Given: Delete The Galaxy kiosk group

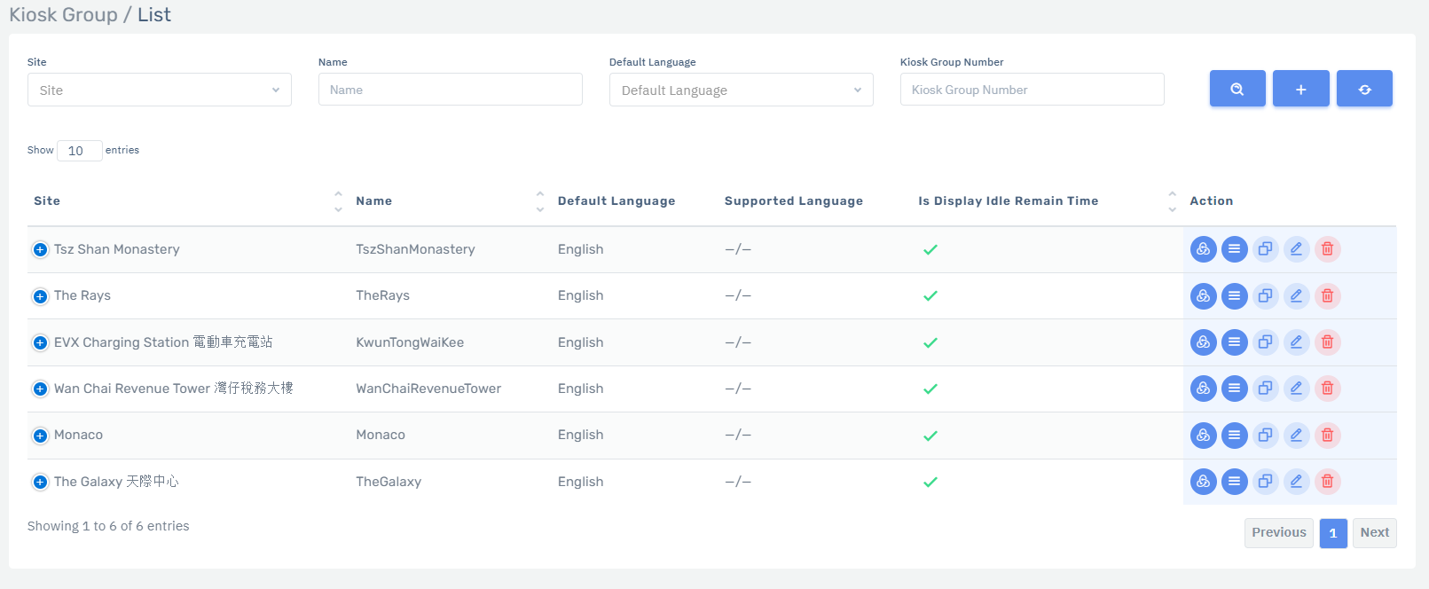Looking at the screenshot, I should 1327,482.
